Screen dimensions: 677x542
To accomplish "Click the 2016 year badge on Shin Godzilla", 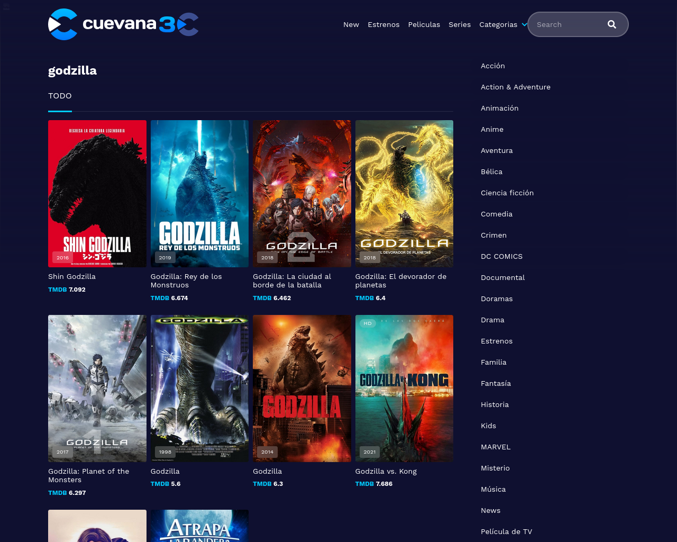I will (x=63, y=258).
